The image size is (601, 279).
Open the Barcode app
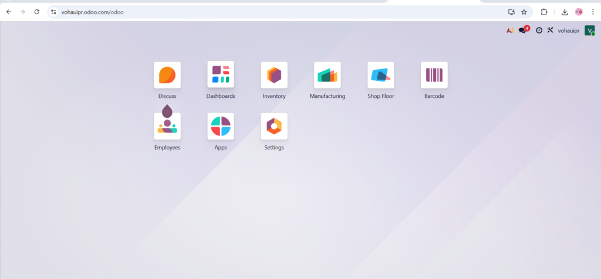pos(434,75)
